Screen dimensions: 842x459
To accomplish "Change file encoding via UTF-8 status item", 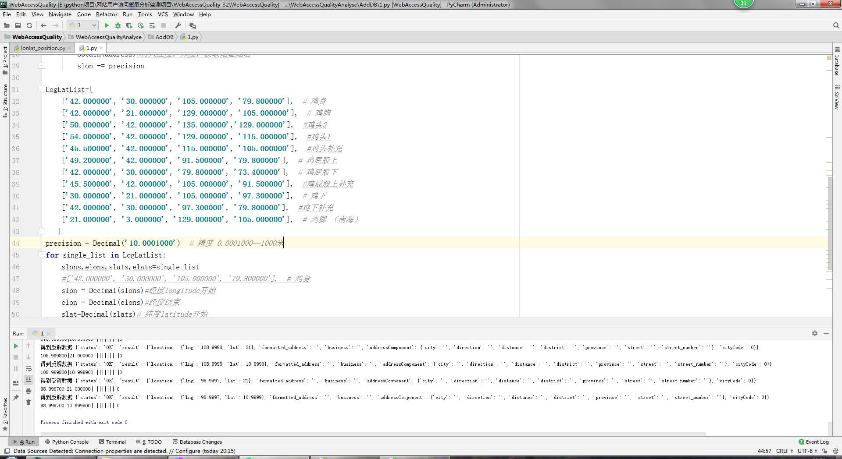I will pyautogui.click(x=807, y=451).
